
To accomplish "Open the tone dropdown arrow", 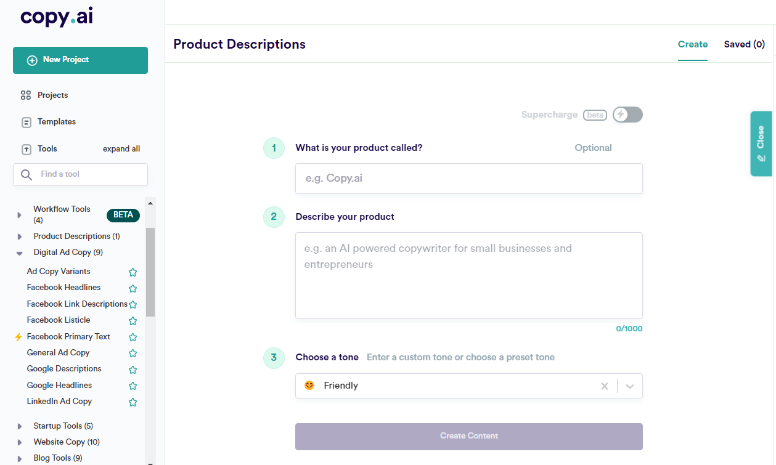I will pyautogui.click(x=630, y=386).
